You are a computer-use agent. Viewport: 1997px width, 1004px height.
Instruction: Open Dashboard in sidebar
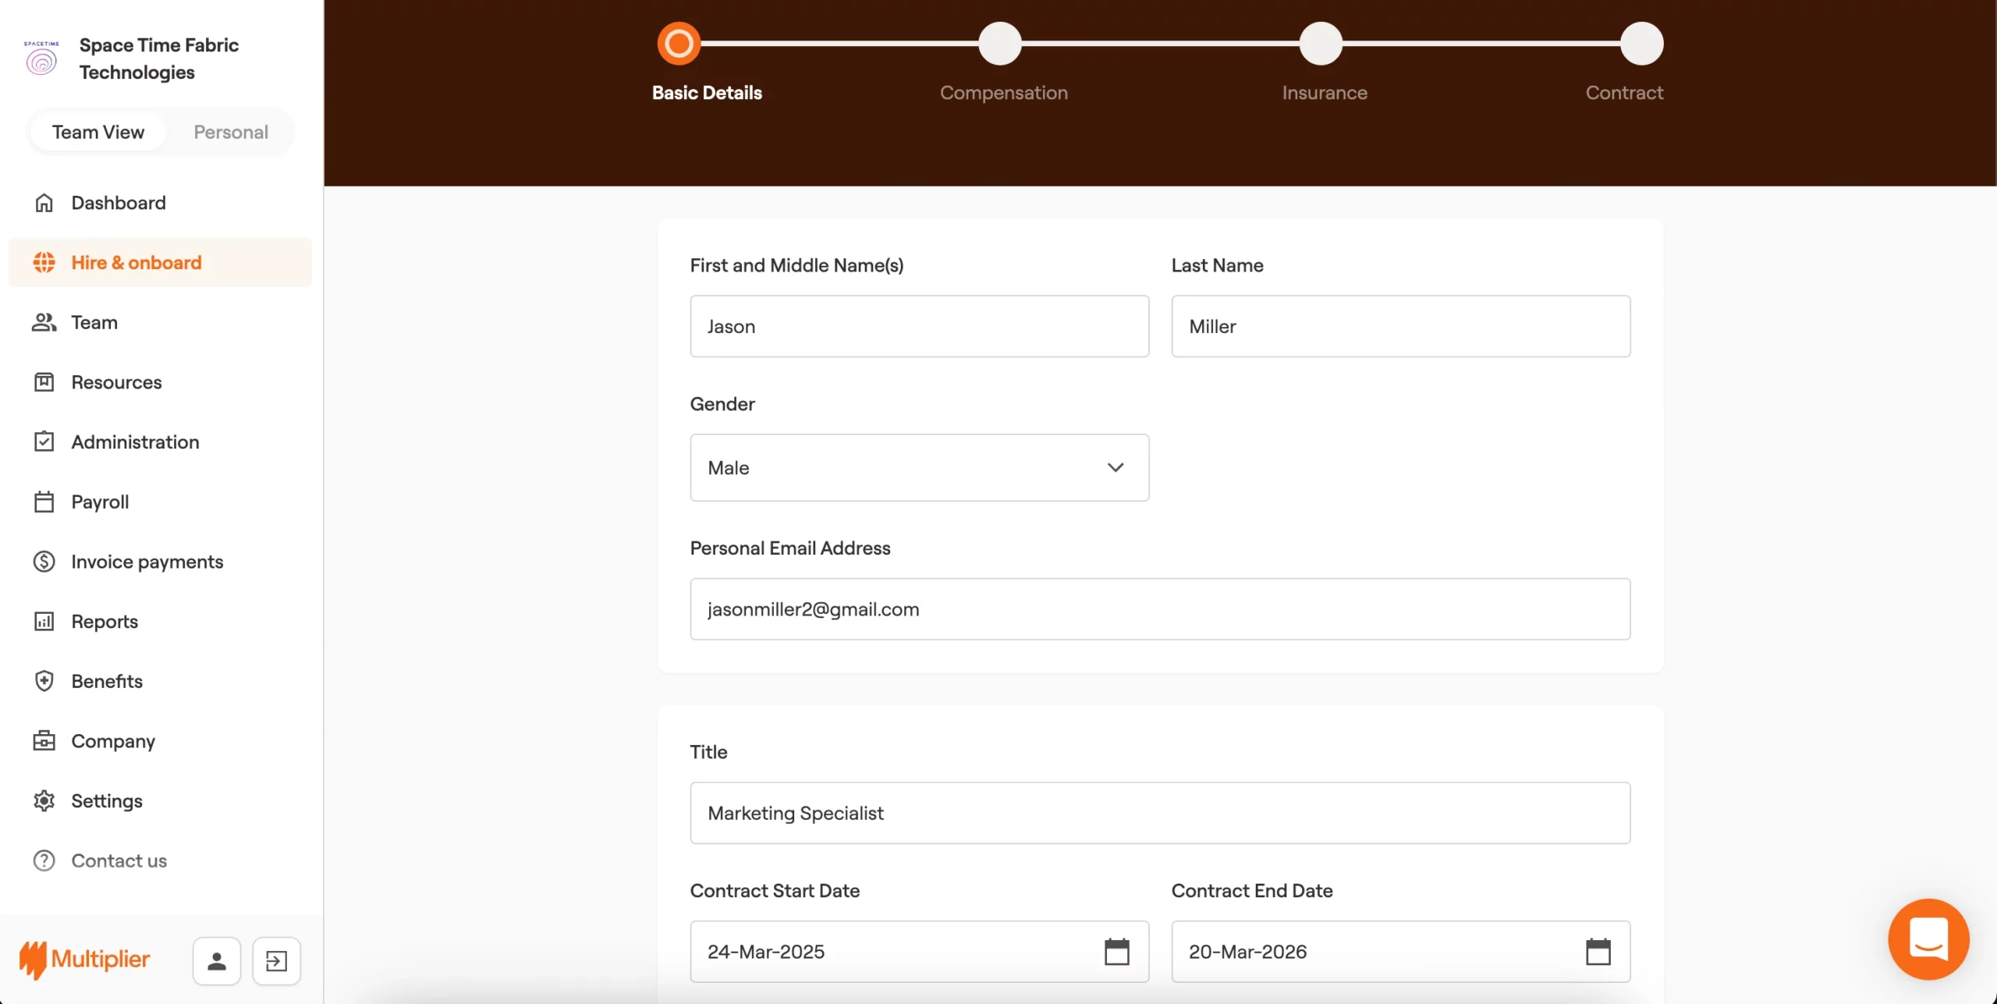coord(160,203)
